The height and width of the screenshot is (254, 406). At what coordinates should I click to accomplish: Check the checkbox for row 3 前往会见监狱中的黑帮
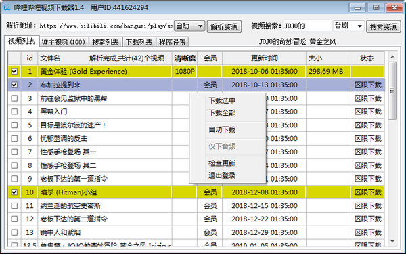(14, 98)
